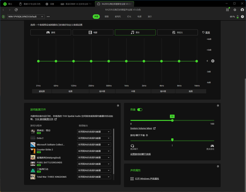The height and width of the screenshot is (192, 246).
Task: Choose the 电影 (Movie) equalizer preset
Action: click(x=93, y=33)
